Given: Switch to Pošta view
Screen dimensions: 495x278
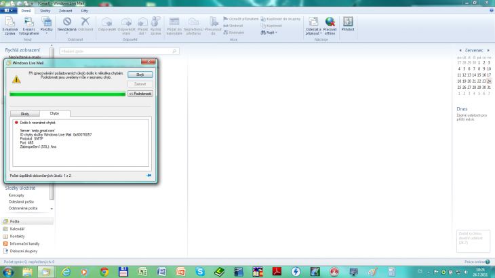Looking at the screenshot, I should click(28, 222).
